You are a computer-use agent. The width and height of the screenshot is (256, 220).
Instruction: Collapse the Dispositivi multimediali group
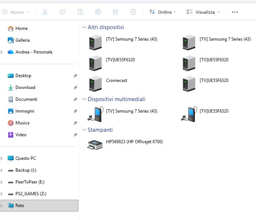(84, 99)
